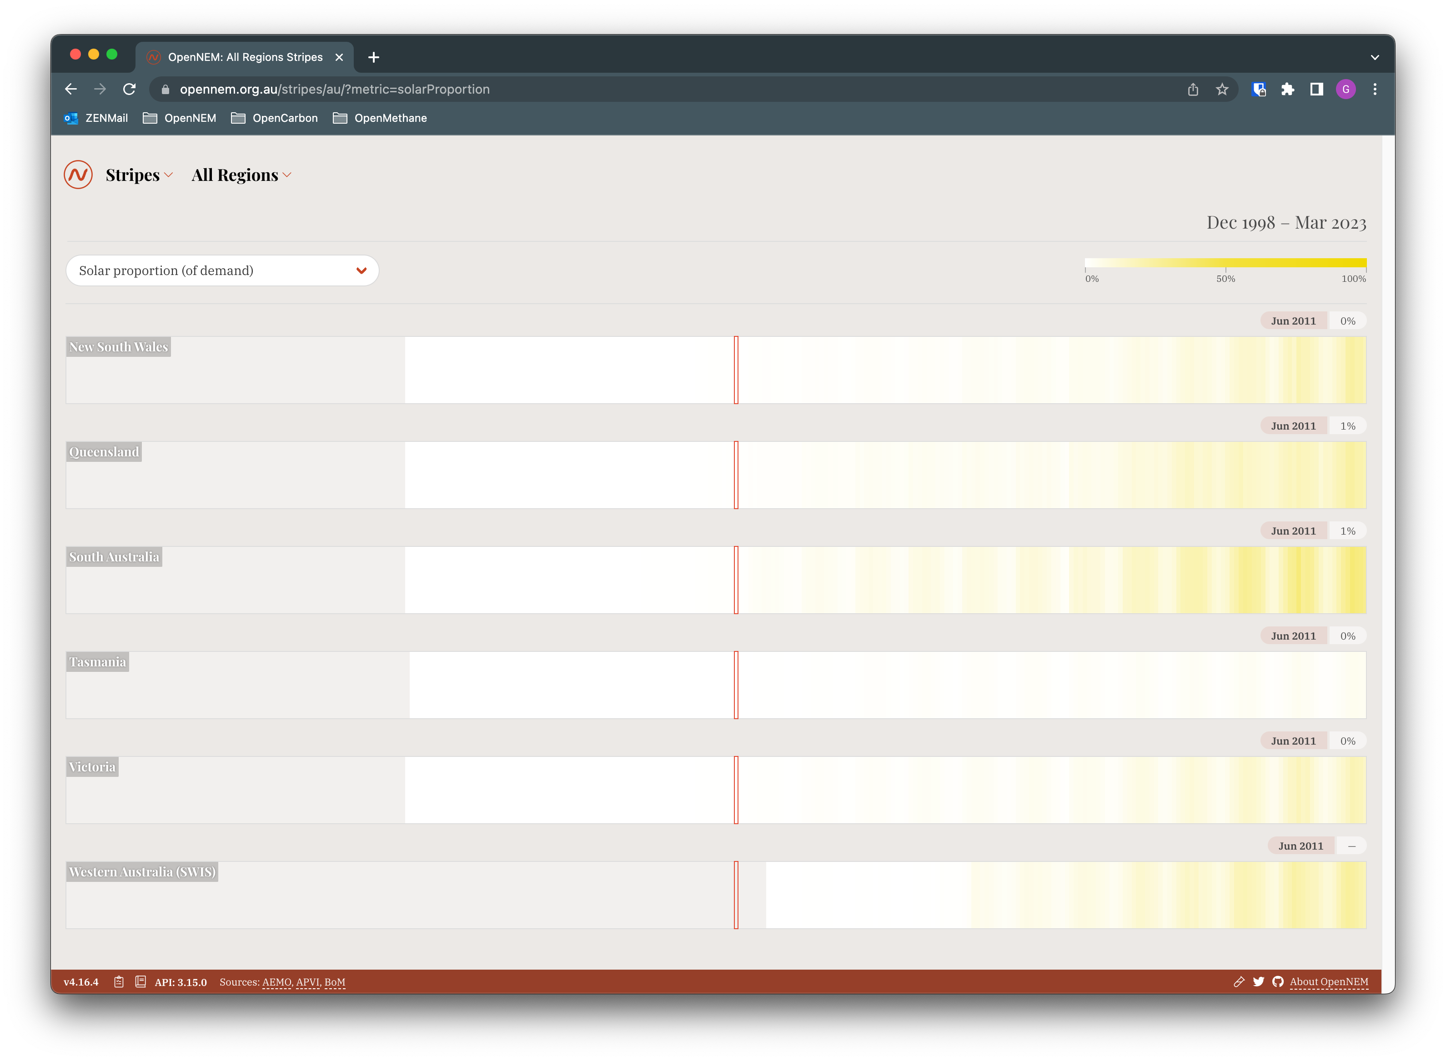Open the AEMO source link
This screenshot has height=1061, width=1446.
coord(277,982)
